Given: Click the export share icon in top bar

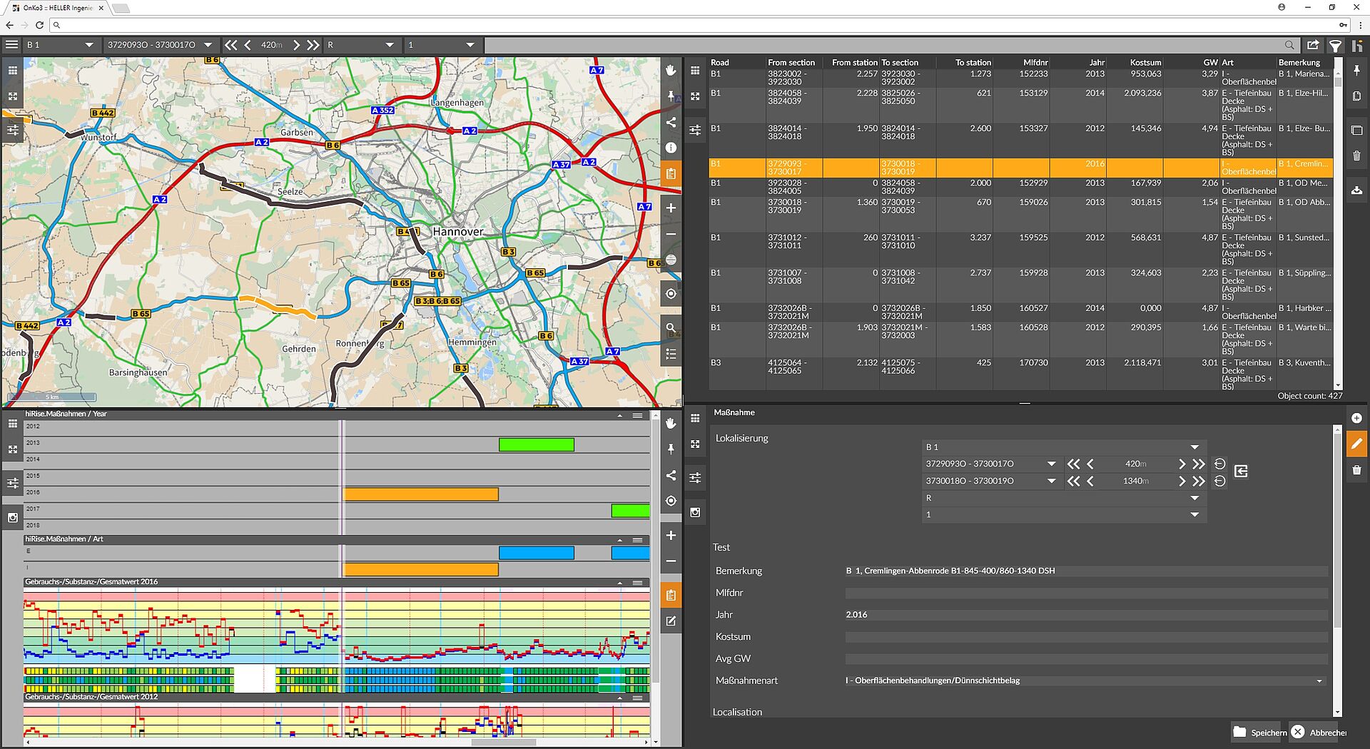Looking at the screenshot, I should coord(1313,45).
